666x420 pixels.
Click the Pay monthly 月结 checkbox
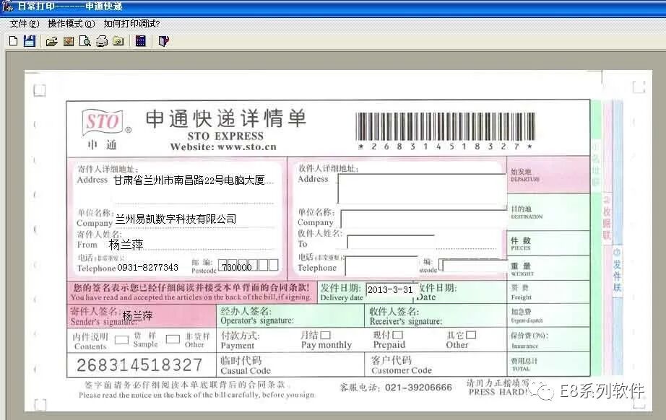point(325,335)
